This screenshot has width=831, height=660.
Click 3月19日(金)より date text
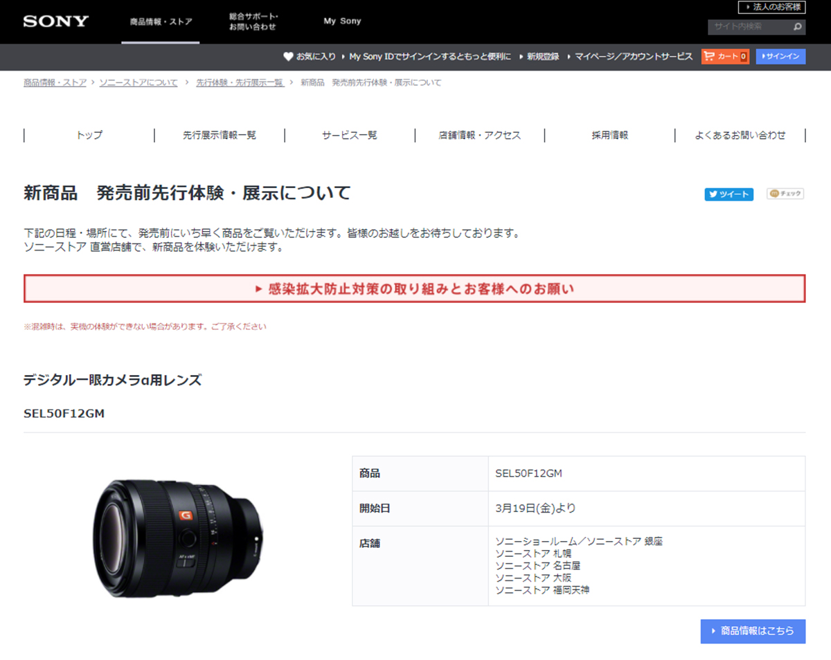(535, 508)
